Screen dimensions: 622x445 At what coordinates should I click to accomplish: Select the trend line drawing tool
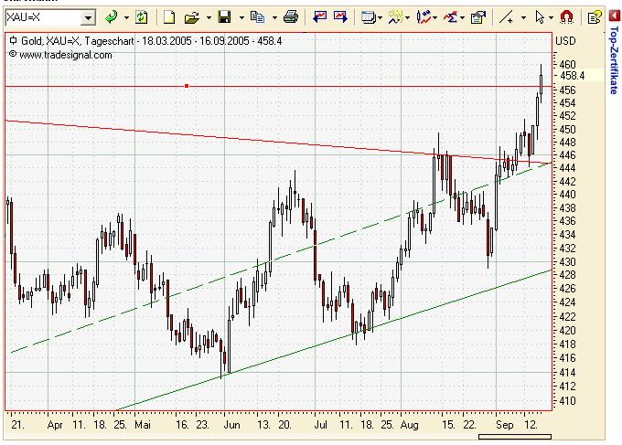click(x=507, y=17)
